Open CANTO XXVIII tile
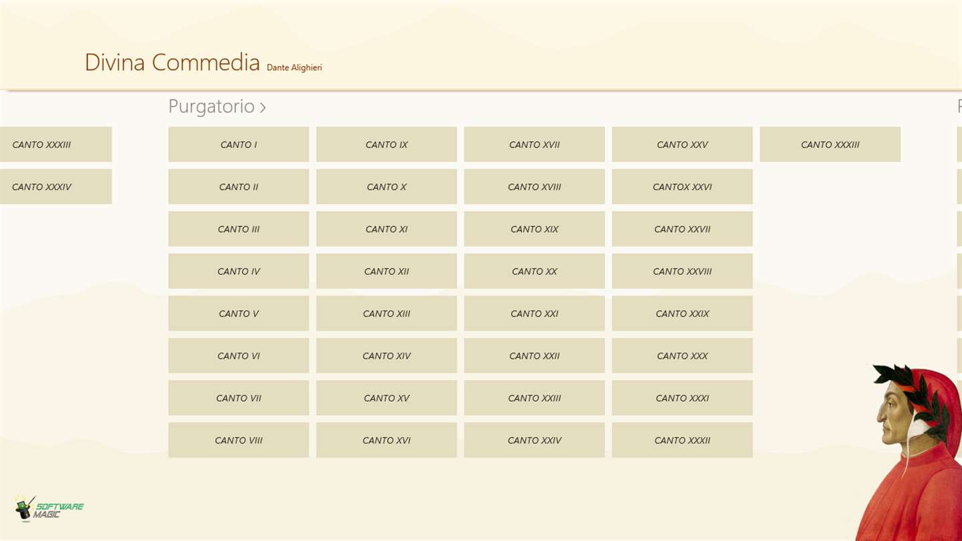 682,271
